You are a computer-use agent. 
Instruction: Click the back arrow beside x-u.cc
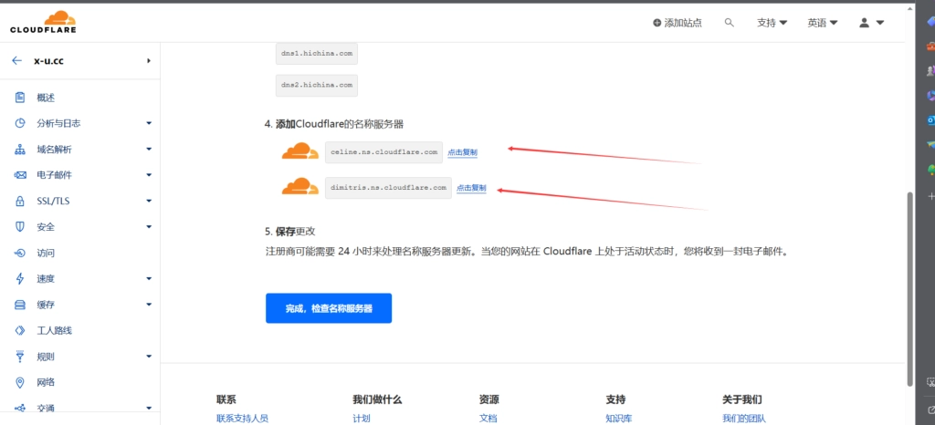[16, 61]
